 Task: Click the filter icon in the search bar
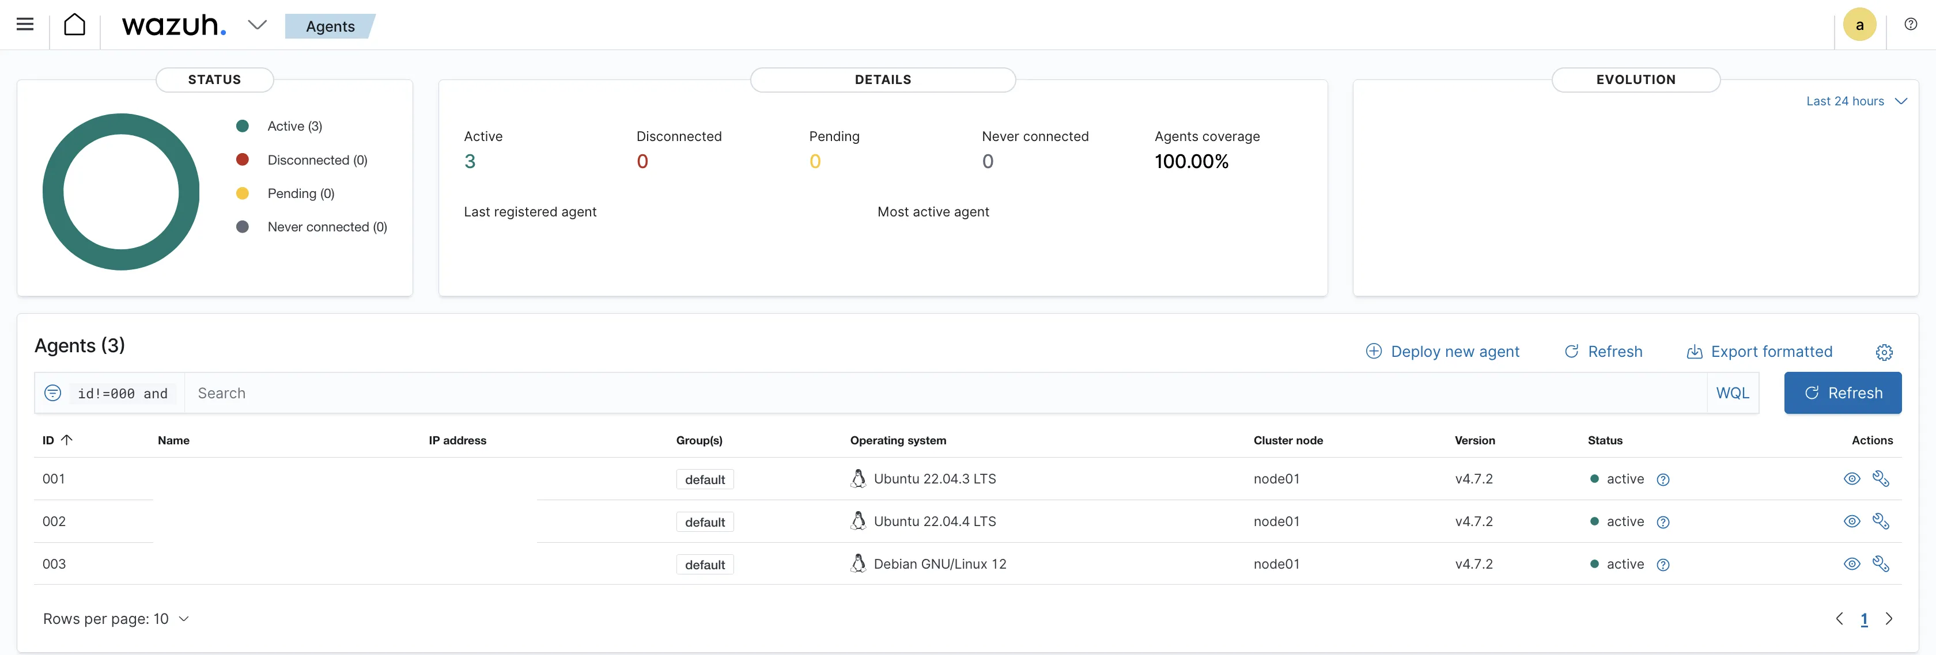52,393
